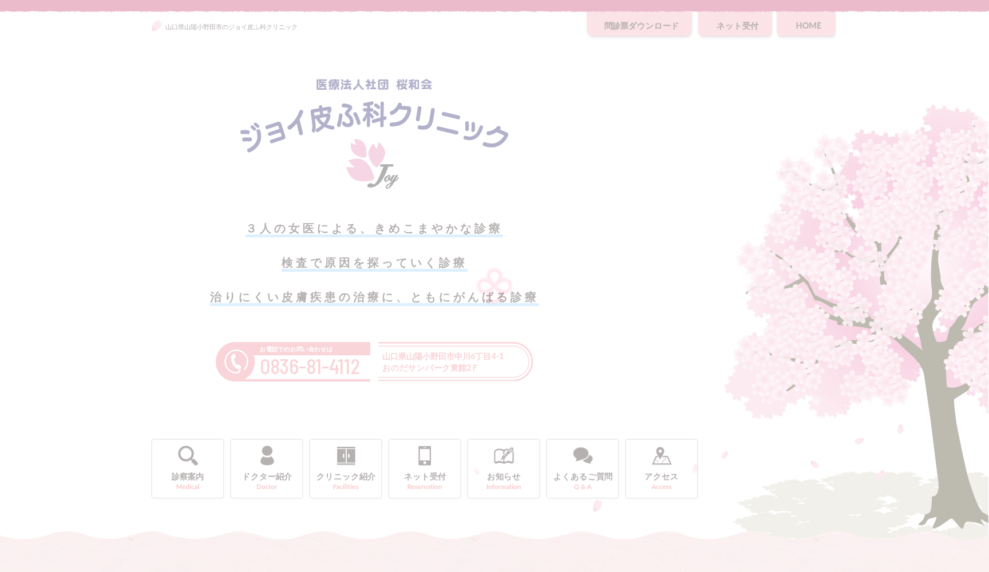989x572 pixels.
Task: Go to the HOME page button
Action: click(x=808, y=25)
